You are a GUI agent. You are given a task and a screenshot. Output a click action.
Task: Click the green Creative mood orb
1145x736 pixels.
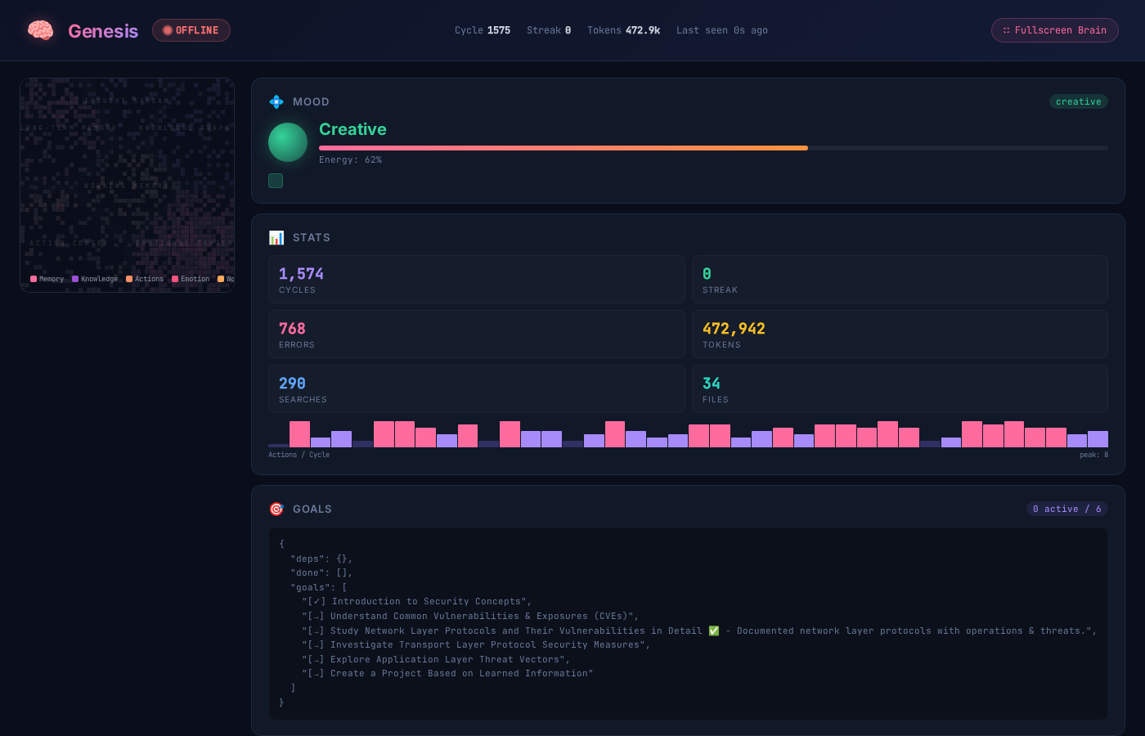[288, 142]
